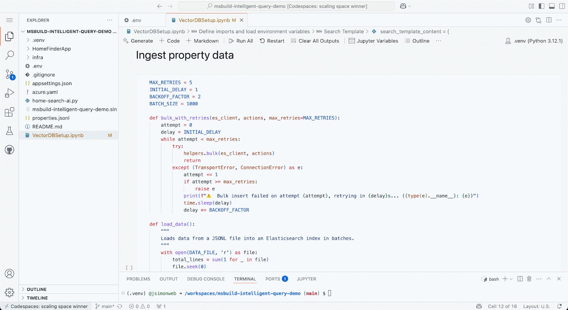568x310 pixels.
Task: Click the command center search field
Action: pos(286,6)
